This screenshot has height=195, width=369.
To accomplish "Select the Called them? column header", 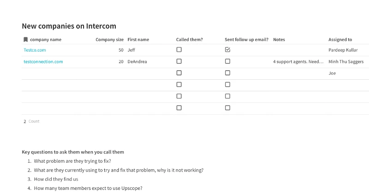I will pos(189,40).
